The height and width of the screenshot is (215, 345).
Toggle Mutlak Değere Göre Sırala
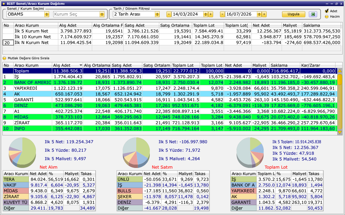[x=4, y=58]
